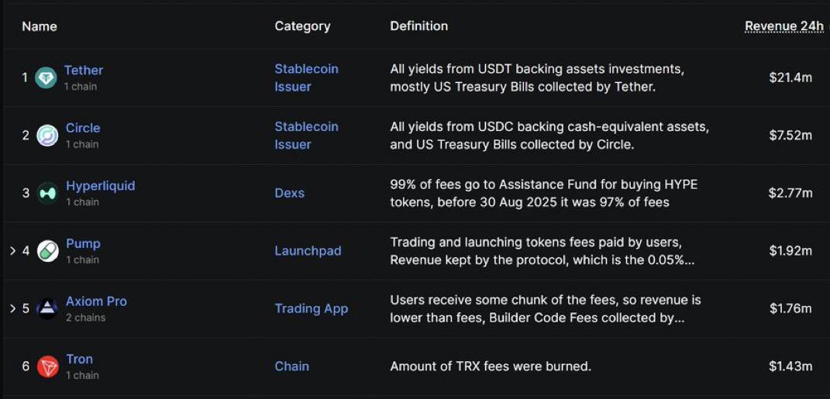Click the Category column header
Viewport: 830px width, 399px height.
pyautogui.click(x=302, y=26)
